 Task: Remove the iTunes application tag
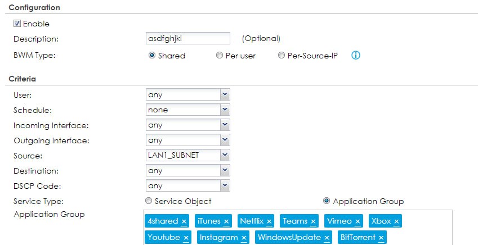[x=226, y=221]
